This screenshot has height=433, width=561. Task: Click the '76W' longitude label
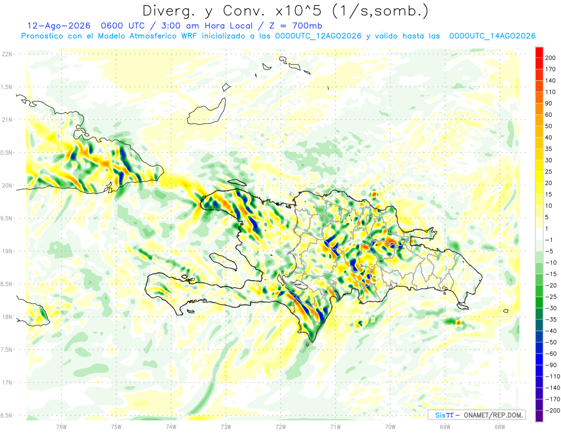point(61,426)
